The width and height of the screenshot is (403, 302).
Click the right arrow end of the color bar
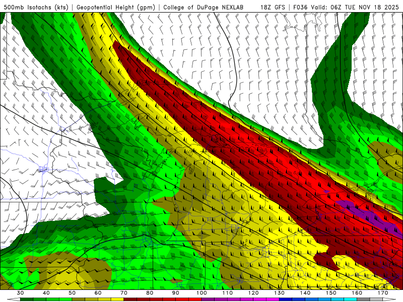(389, 299)
